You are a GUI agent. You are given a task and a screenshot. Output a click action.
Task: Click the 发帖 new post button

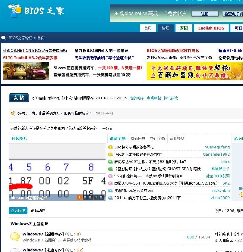tap(19, 98)
